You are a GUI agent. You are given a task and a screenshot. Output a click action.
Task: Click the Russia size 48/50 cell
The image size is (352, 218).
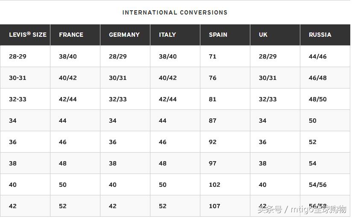tap(317, 99)
